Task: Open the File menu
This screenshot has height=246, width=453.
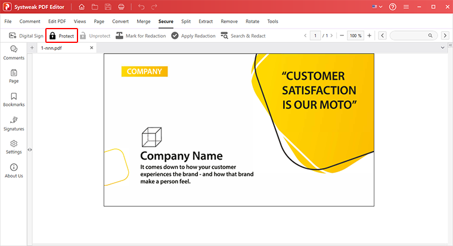Action: tap(8, 21)
